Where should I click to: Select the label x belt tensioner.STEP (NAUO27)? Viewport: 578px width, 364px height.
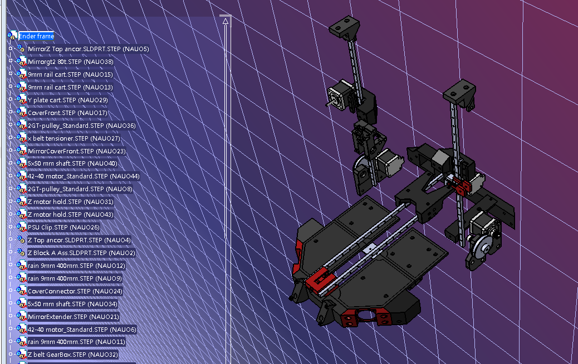pos(74,138)
